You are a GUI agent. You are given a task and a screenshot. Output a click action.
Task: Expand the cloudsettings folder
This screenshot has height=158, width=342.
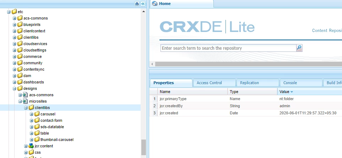(x=15, y=50)
